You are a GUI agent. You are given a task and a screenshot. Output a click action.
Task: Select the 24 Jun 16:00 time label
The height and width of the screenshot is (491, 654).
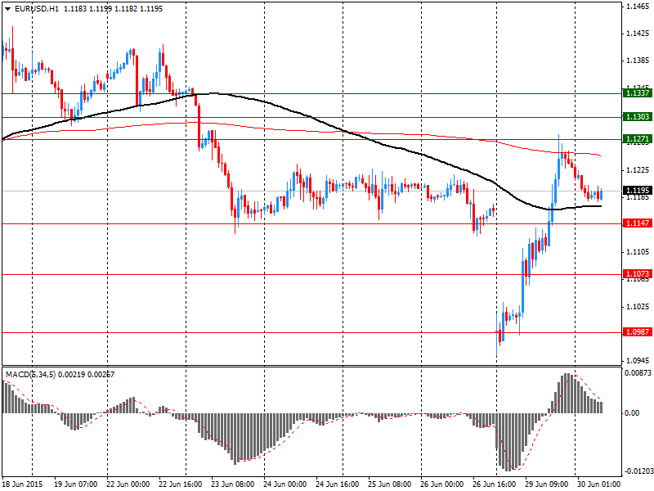click(337, 484)
